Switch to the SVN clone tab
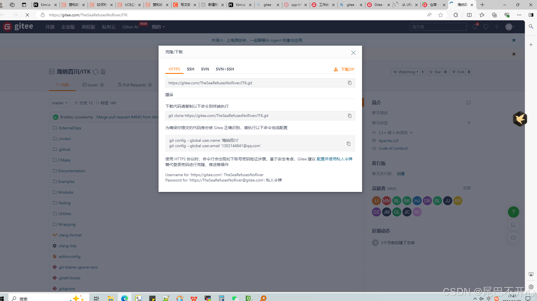The width and height of the screenshot is (537, 301). [205, 69]
